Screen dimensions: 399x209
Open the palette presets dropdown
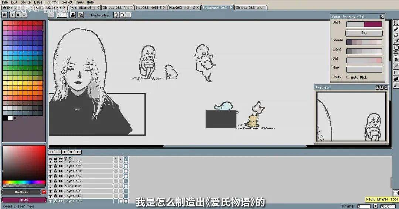pos(12,15)
